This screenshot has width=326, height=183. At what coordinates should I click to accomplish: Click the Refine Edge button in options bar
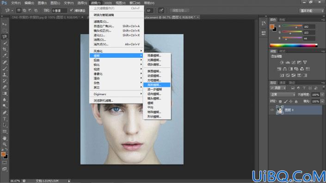click(179, 10)
